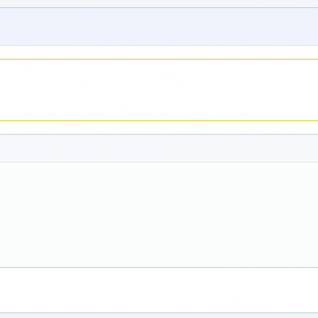
Task: Click the pale lavender band
Action: (x=159, y=148)
